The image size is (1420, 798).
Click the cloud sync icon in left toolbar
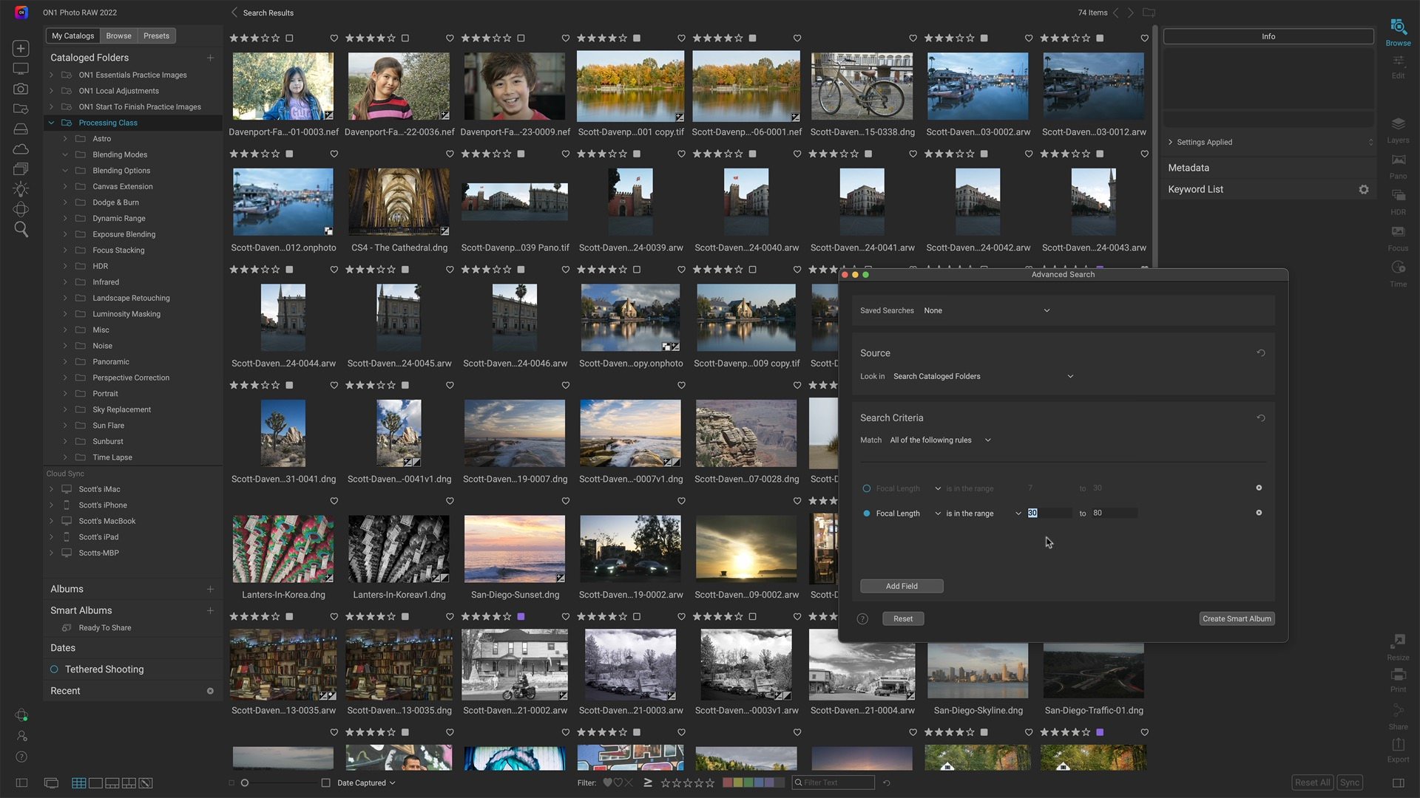click(21, 149)
